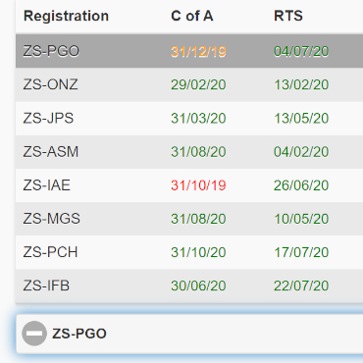Click the ZS-PGO collapsible panel header
Viewport: 363px width, 363px height.
pos(189,334)
